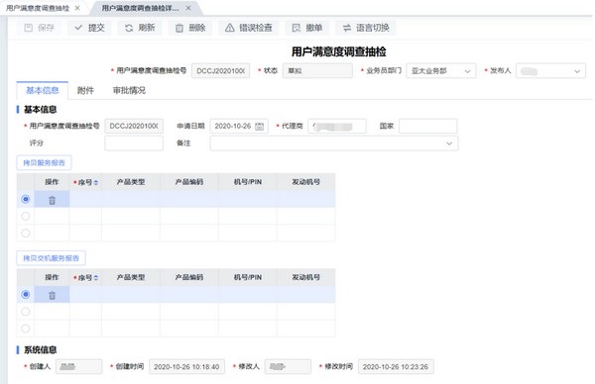
Task: Click the 拷贝服务报告 button
Action: point(44,162)
